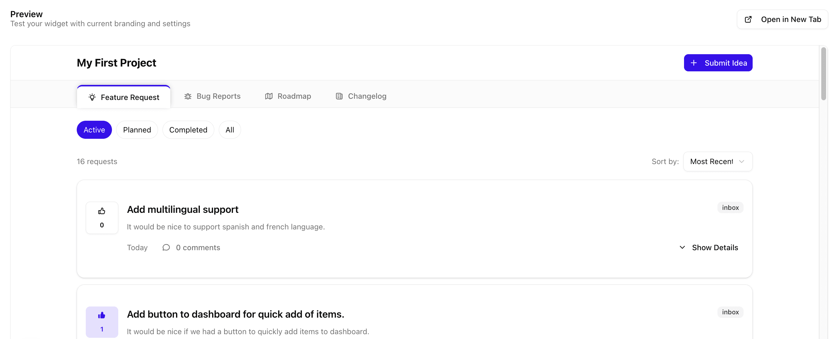Open 0 comments on multilingual support request
The height and width of the screenshot is (339, 836).
pyautogui.click(x=198, y=247)
